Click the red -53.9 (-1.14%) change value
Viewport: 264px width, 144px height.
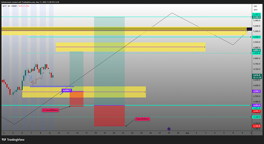pyautogui.click(x=24, y=6)
